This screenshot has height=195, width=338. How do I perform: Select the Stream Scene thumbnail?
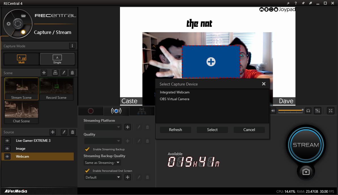click(x=21, y=89)
